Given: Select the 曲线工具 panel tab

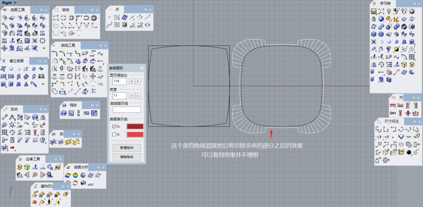Looking at the screenshot, I should tap(68, 45).
